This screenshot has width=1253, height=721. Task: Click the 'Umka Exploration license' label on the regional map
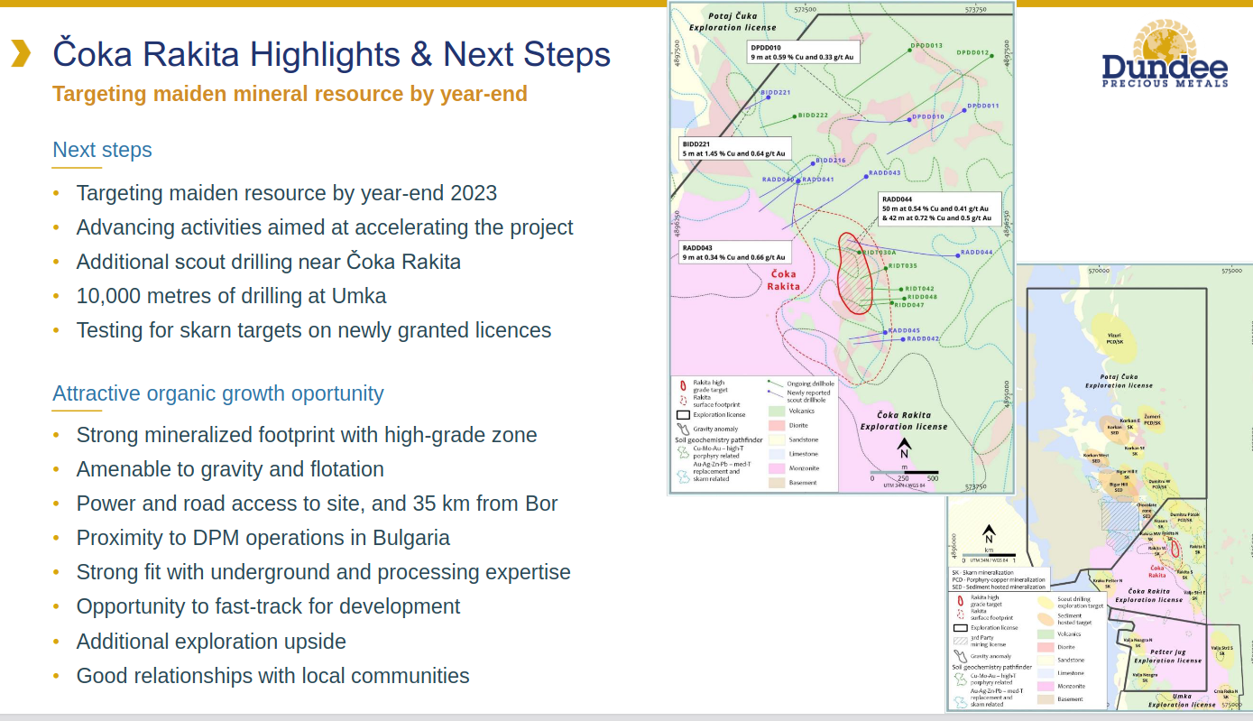(1182, 700)
